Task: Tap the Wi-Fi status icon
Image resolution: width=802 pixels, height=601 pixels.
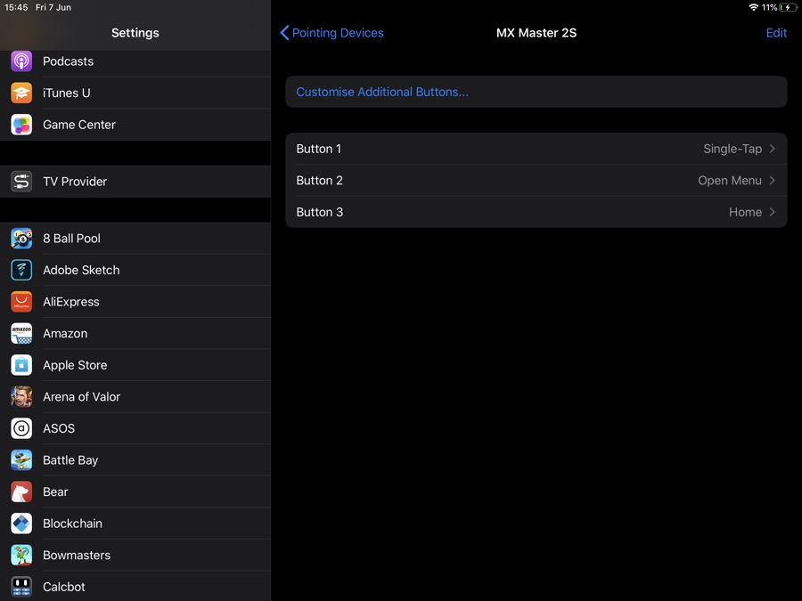Action: point(753,7)
